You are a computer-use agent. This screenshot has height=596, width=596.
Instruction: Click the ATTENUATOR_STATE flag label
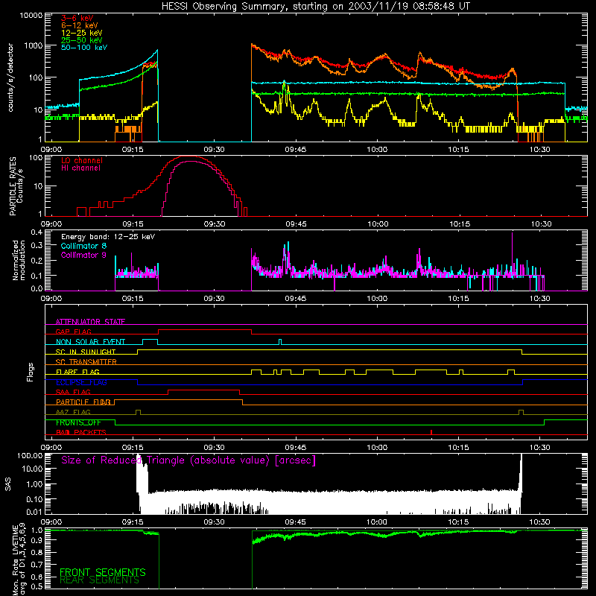pos(90,322)
